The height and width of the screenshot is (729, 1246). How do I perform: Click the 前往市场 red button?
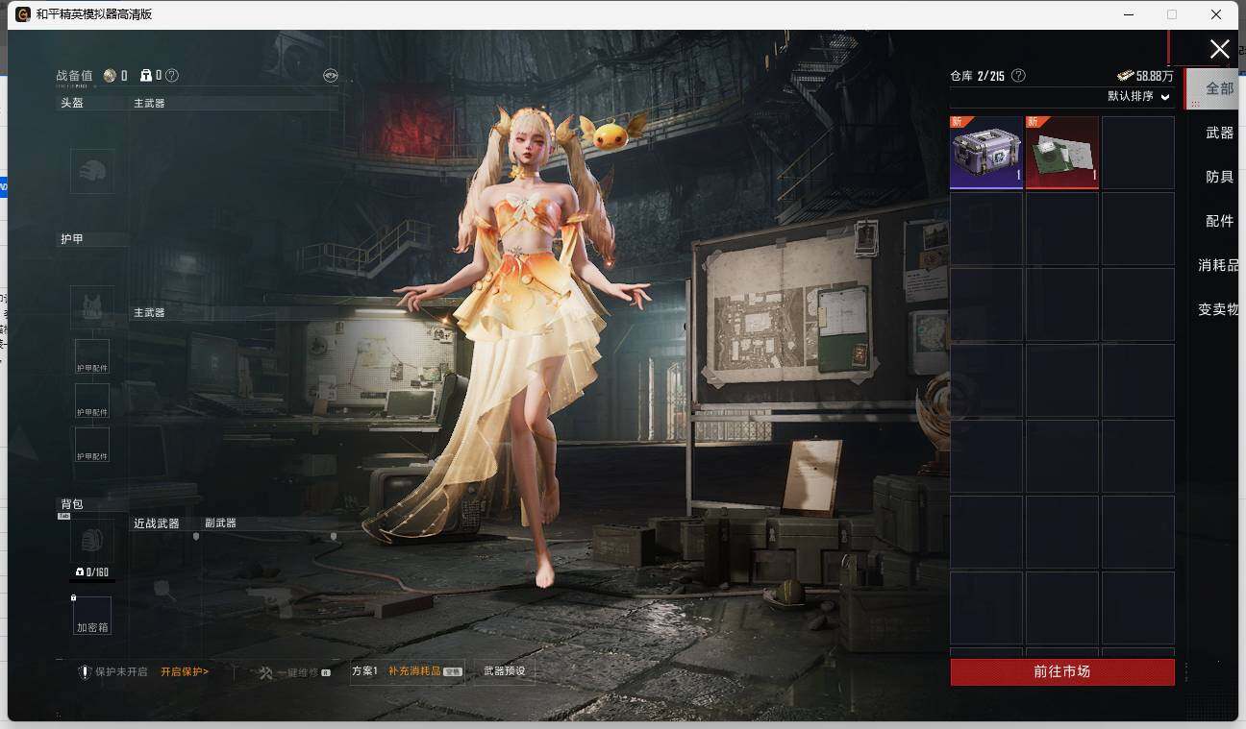click(x=1062, y=671)
